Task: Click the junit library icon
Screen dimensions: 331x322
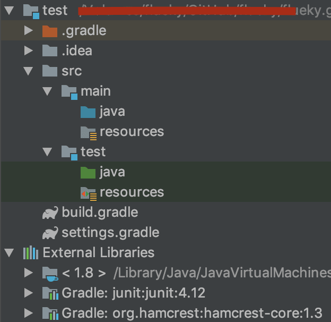Action: [50, 293]
